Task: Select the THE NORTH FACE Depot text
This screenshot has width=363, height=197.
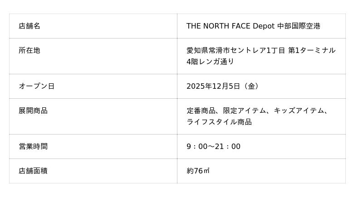Action: [x=230, y=26]
